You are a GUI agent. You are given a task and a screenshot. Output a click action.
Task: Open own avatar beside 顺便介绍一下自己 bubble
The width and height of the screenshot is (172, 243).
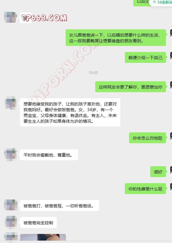pos(171,57)
